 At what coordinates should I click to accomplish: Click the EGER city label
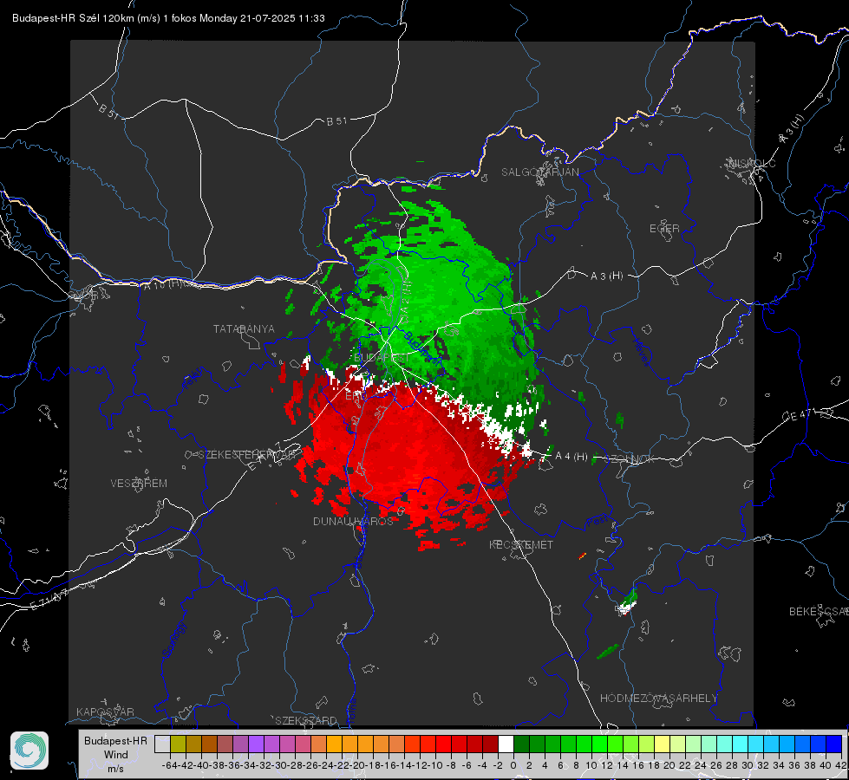point(664,229)
